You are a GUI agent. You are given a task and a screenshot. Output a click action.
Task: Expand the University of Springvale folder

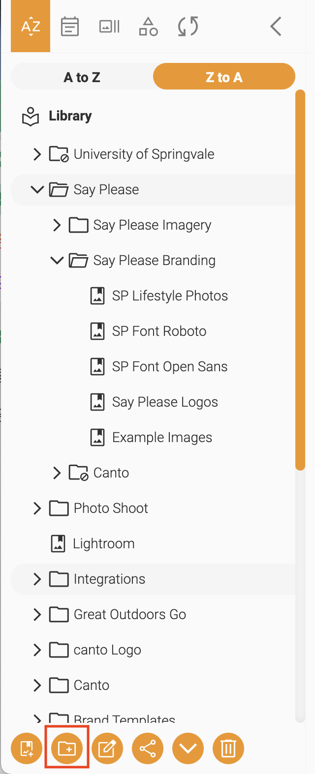(x=37, y=154)
